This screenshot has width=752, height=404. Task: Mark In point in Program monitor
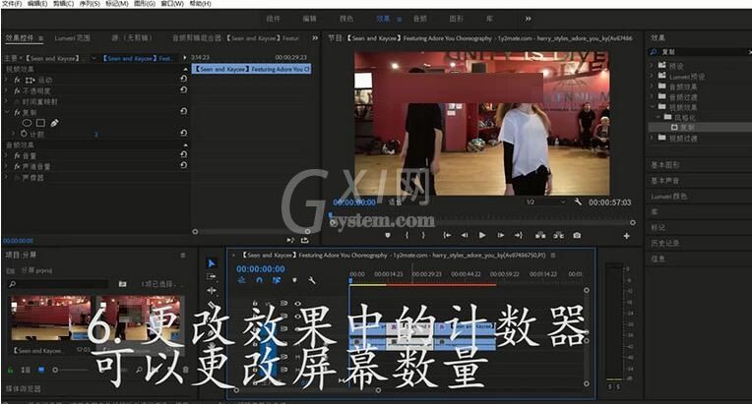click(407, 235)
